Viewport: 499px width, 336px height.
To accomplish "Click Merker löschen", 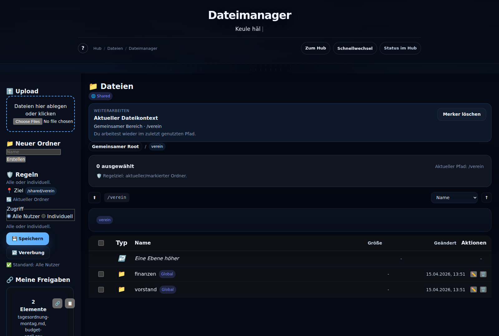I will click(x=462, y=114).
